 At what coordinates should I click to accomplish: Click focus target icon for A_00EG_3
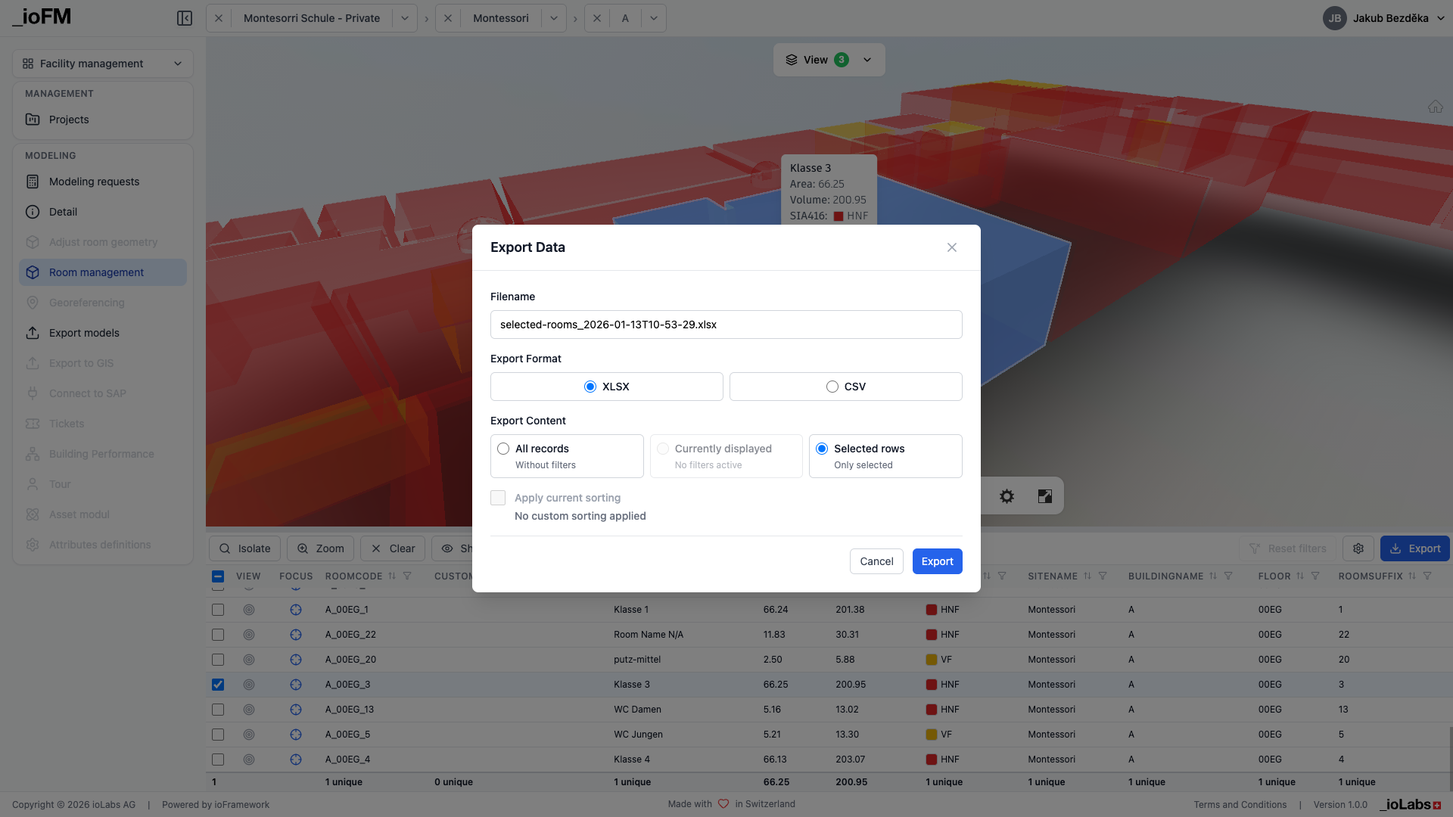click(296, 685)
